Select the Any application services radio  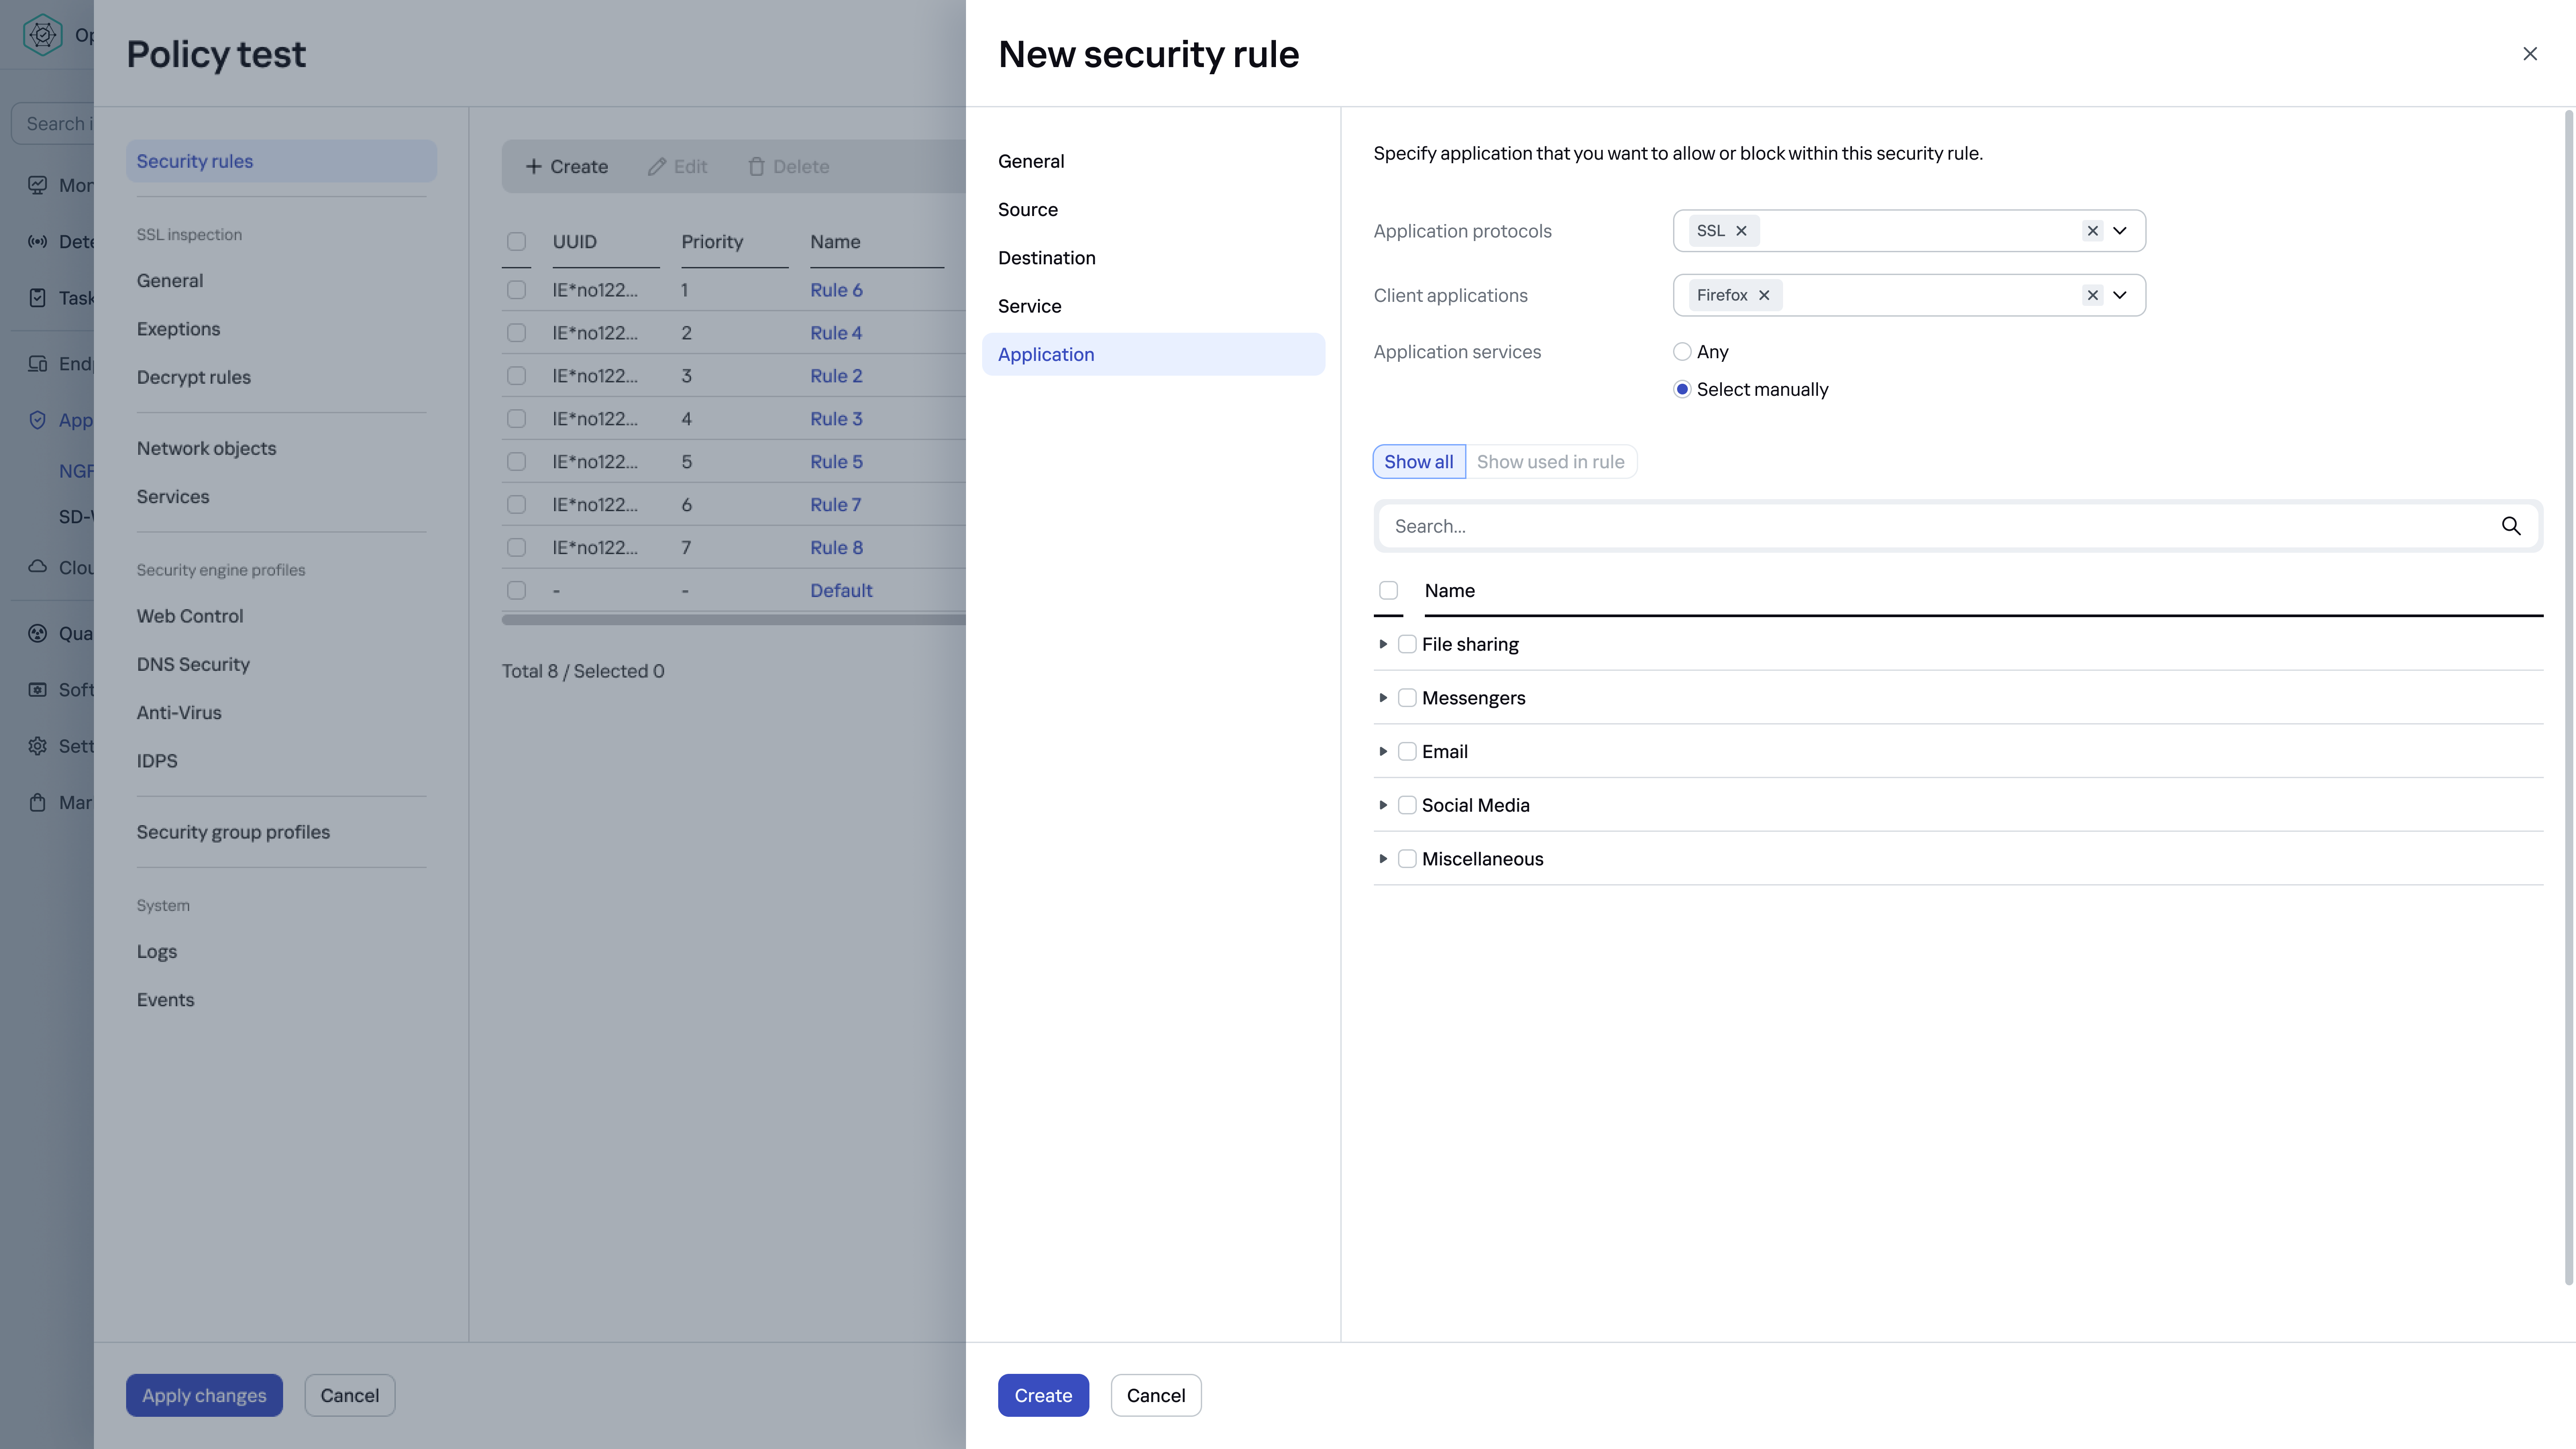1682,352
